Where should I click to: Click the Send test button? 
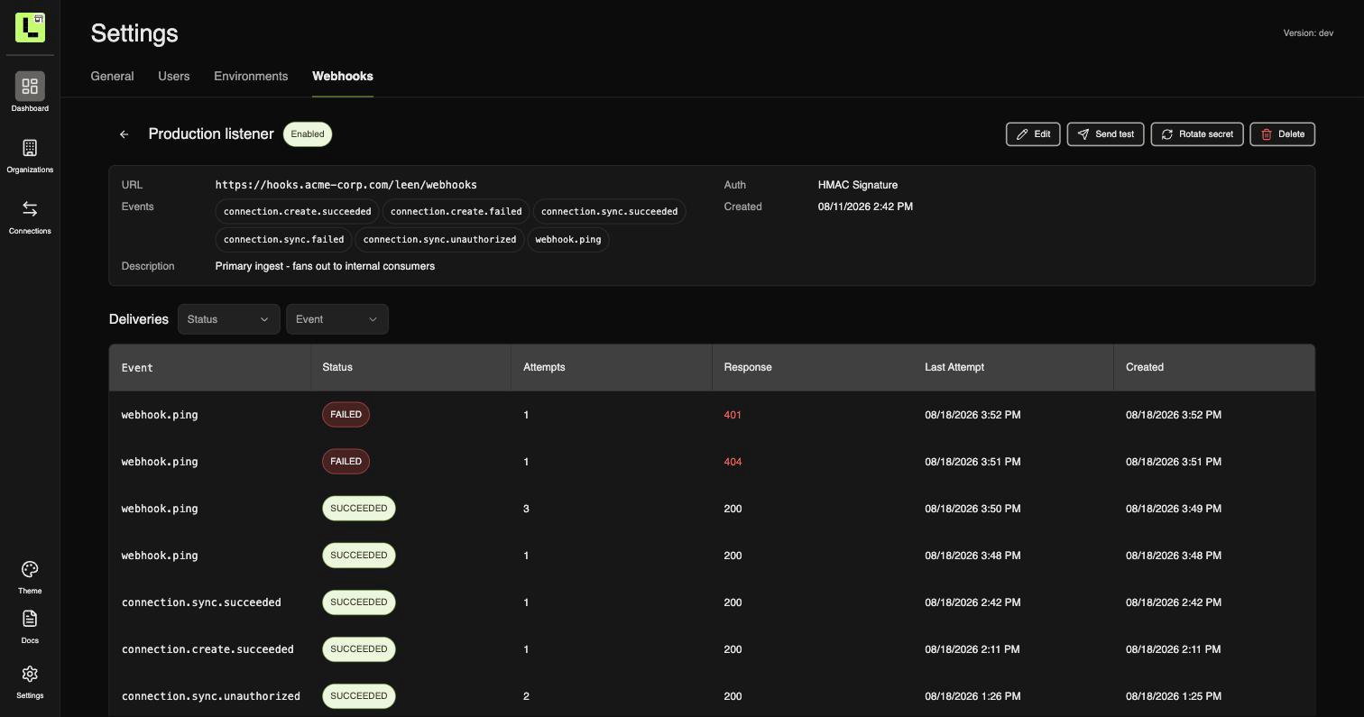click(1105, 134)
